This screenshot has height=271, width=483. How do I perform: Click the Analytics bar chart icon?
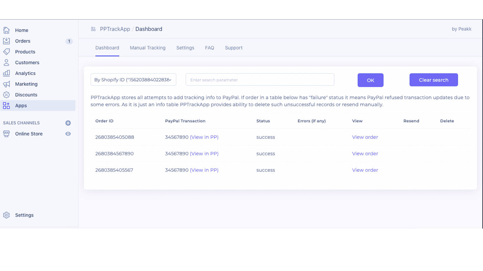pos(6,73)
